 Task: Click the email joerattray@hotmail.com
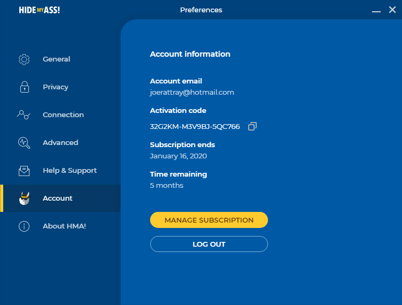pyautogui.click(x=192, y=93)
